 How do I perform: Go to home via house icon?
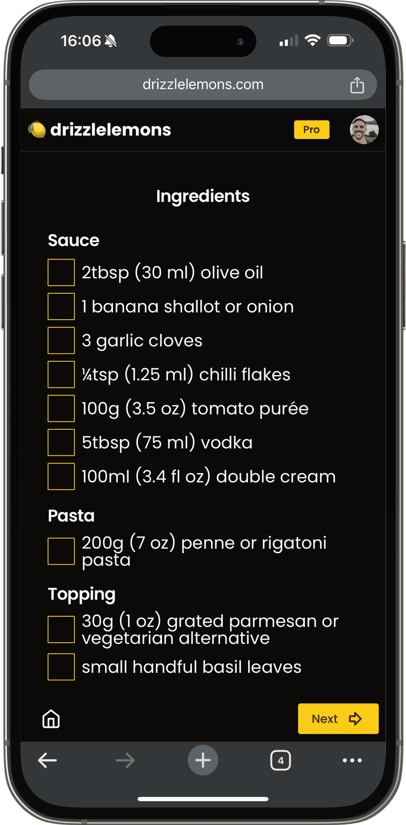pos(51,719)
